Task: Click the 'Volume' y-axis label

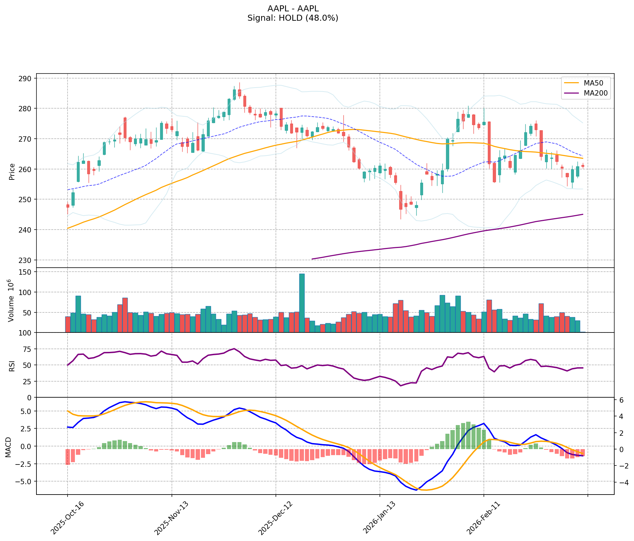Action: click(11, 301)
